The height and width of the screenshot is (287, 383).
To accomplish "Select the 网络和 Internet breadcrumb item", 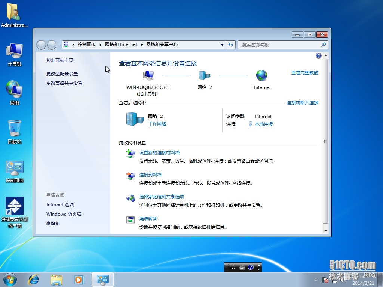I will [x=121, y=44].
